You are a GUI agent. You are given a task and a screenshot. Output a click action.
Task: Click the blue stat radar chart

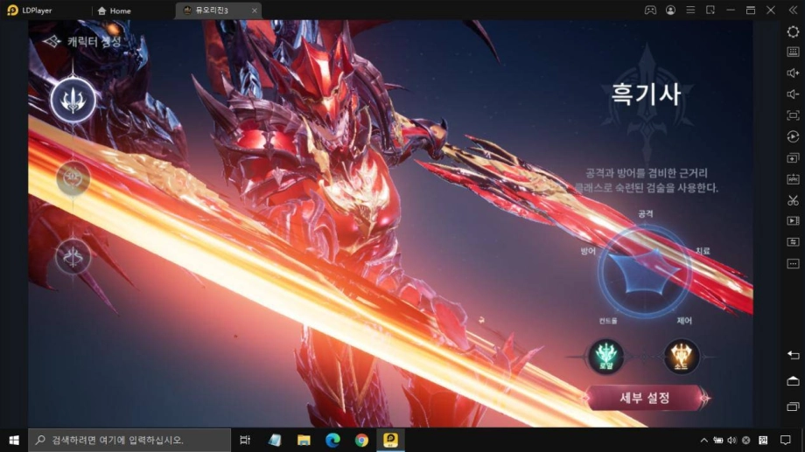tap(644, 272)
